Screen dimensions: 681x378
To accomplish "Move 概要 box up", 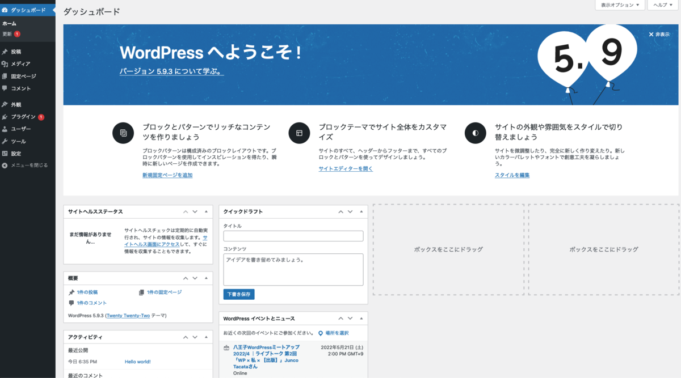I will [x=186, y=278].
